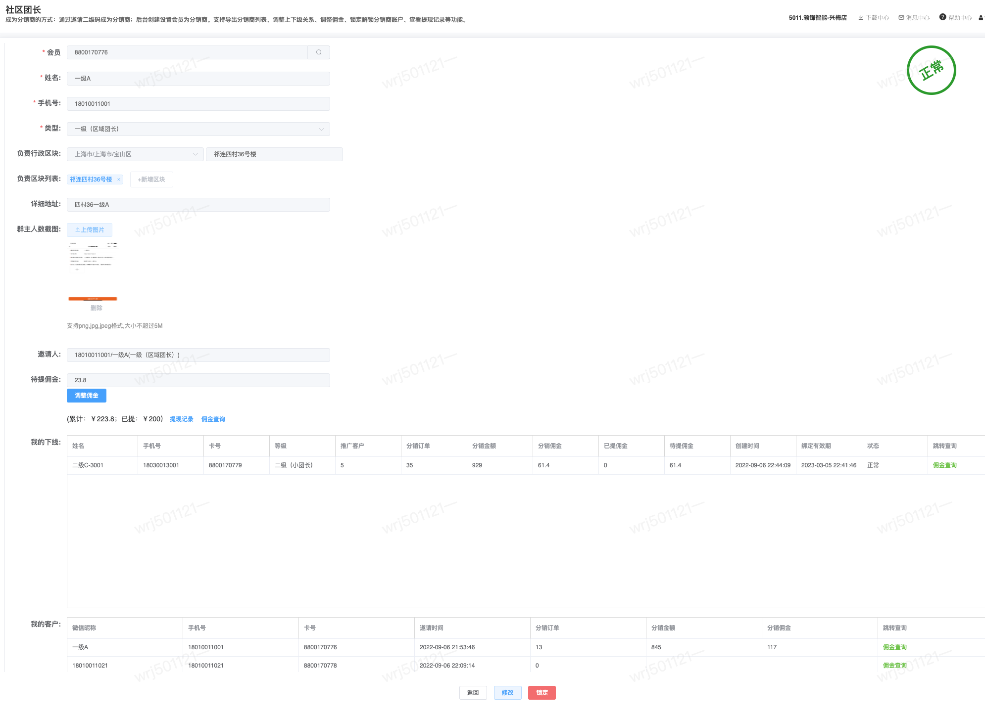985x717 pixels.
Task: Click the 修改 button at bottom
Action: pyautogui.click(x=507, y=693)
